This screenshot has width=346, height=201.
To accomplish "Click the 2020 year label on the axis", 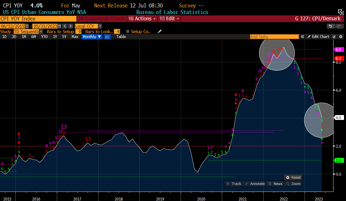I will coord(201,199).
